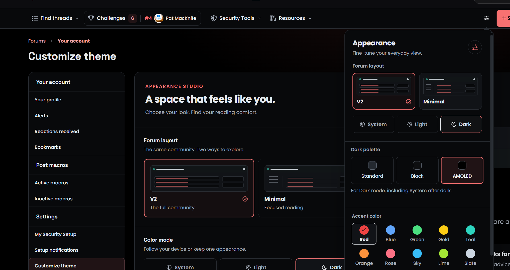The height and width of the screenshot is (270, 510).
Task: Click the Security Tools shield icon
Action: click(214, 18)
